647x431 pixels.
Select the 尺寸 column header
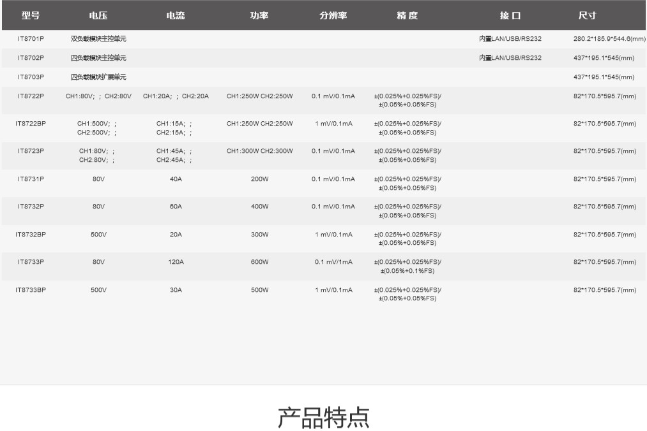click(x=587, y=16)
